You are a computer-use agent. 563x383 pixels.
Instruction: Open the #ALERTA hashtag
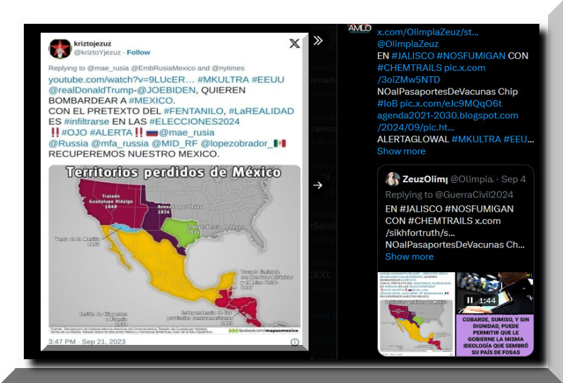pyautogui.click(x=112, y=133)
